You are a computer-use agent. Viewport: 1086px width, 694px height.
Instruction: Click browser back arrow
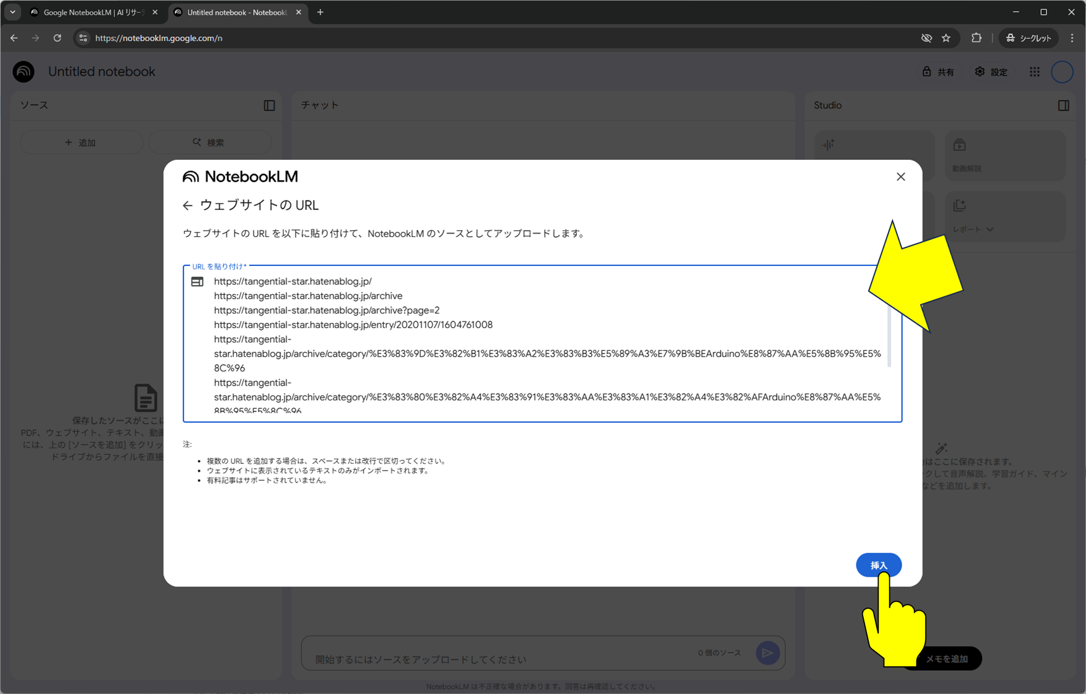[x=14, y=38]
